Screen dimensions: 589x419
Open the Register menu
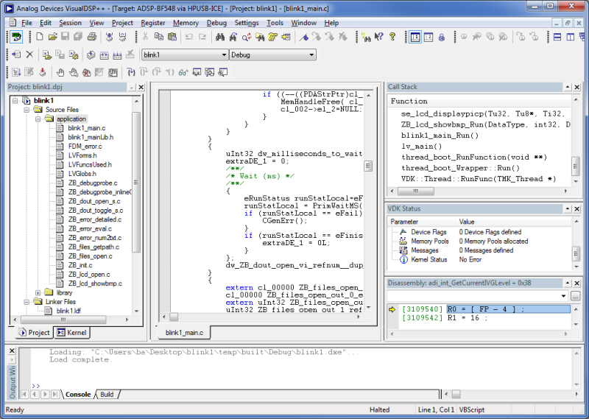pyautogui.click(x=153, y=23)
